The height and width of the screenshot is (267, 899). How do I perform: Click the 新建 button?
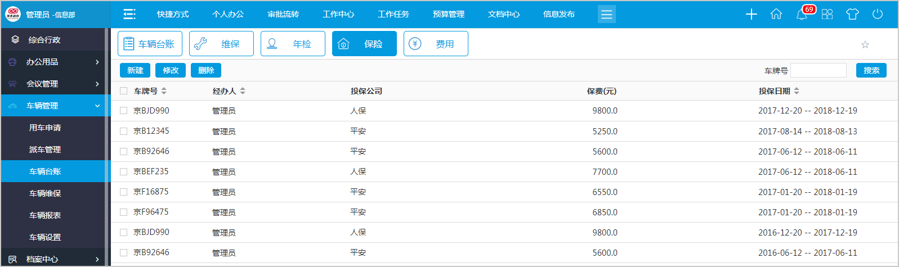click(135, 70)
